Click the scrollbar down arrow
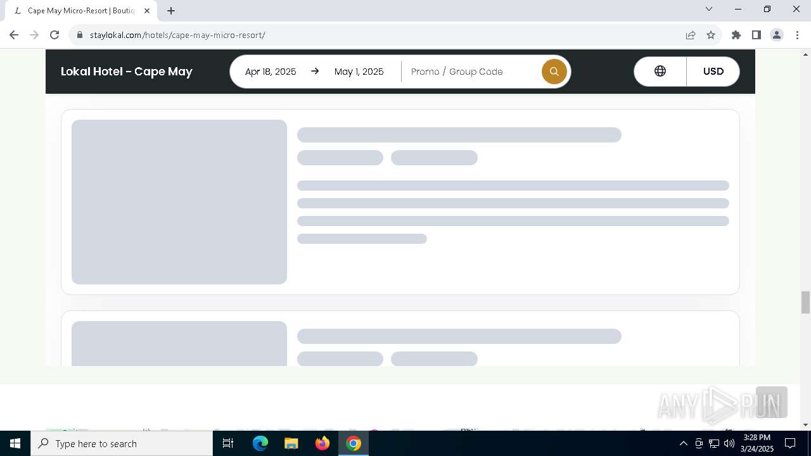Screen dimensions: 811x456 tap(805, 425)
